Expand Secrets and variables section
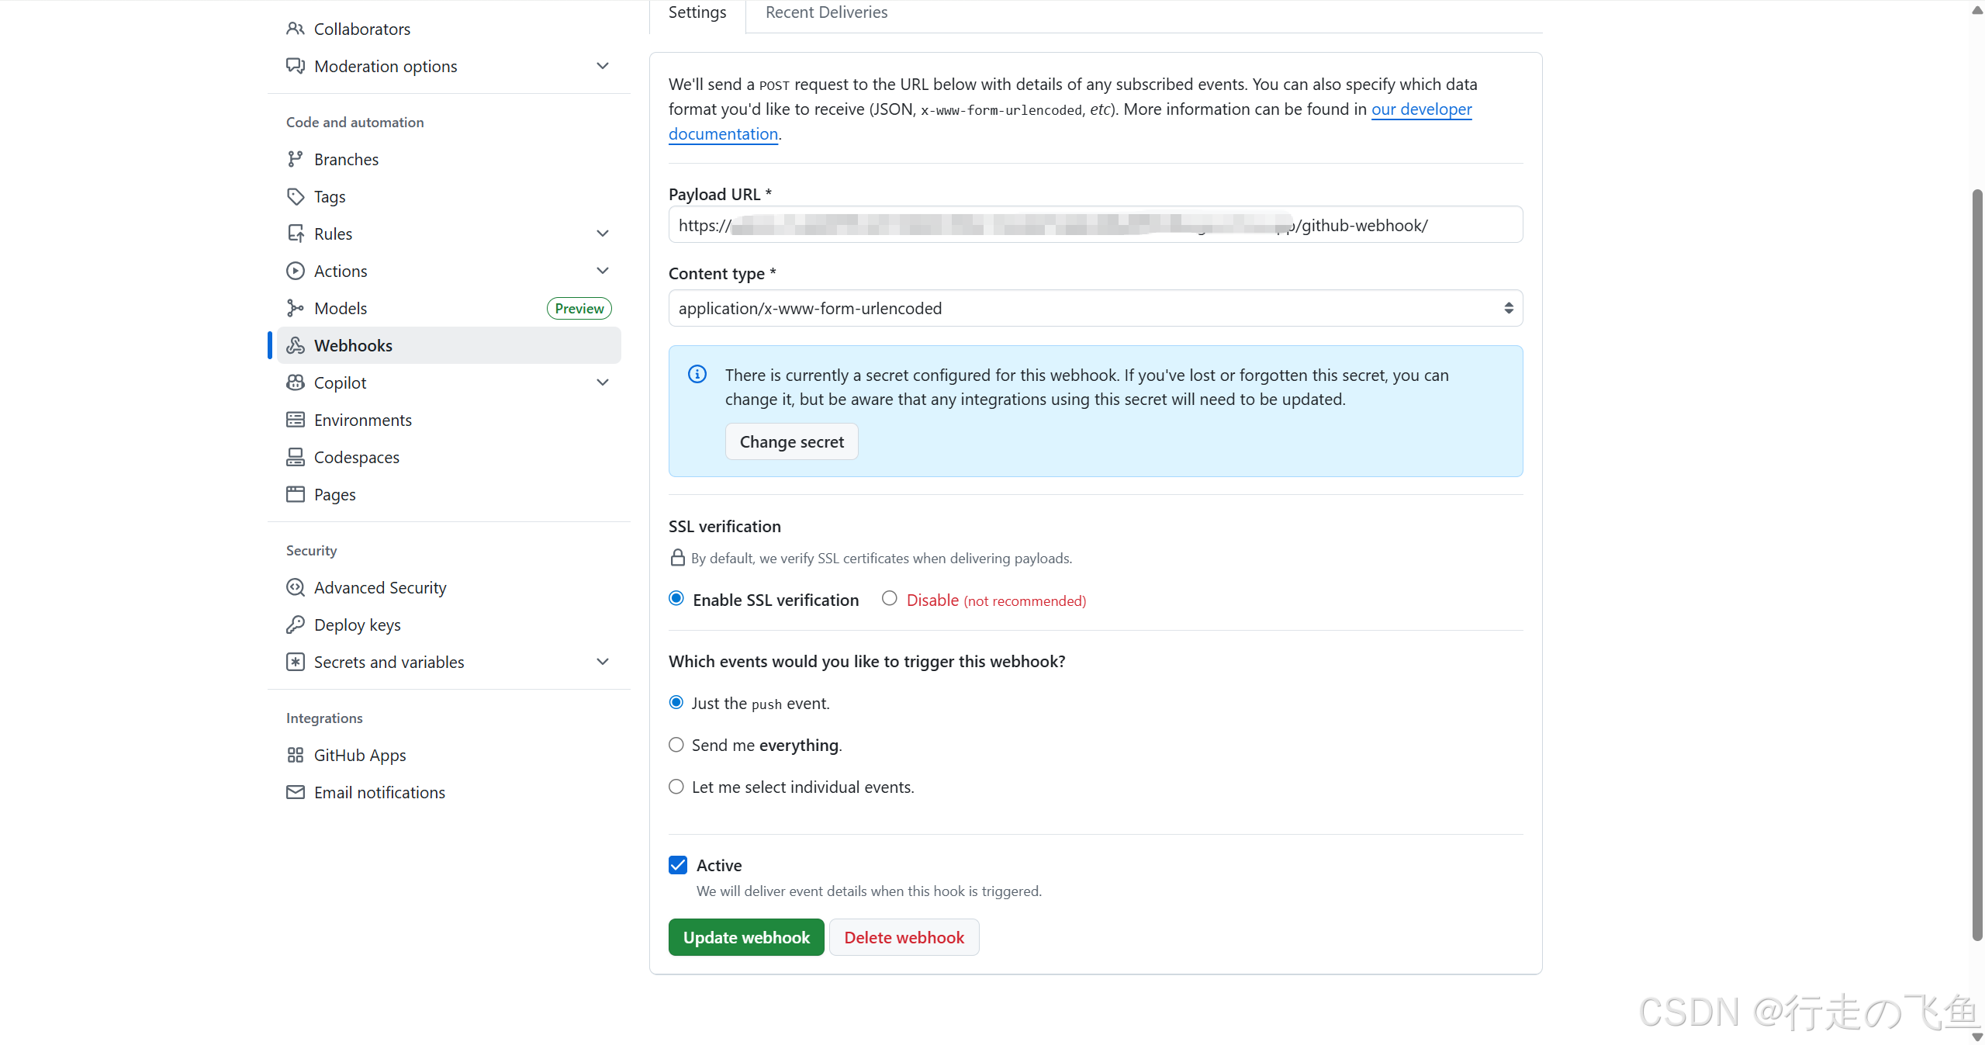Viewport: 1985px width, 1045px height. (x=603, y=662)
